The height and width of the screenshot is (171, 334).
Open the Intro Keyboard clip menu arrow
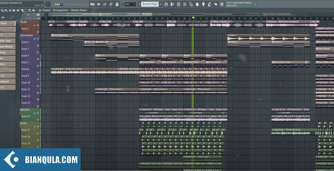click(x=53, y=35)
